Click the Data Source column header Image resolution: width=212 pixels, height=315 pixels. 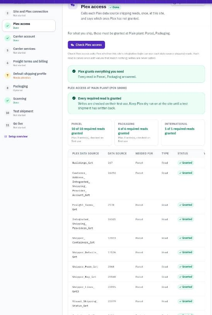117,154
